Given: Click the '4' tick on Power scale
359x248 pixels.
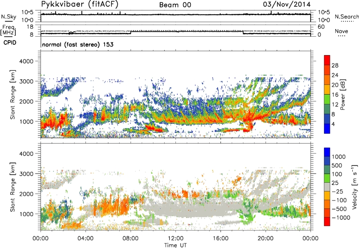Looking at the screenshot, I should pyautogui.click(x=333, y=124).
